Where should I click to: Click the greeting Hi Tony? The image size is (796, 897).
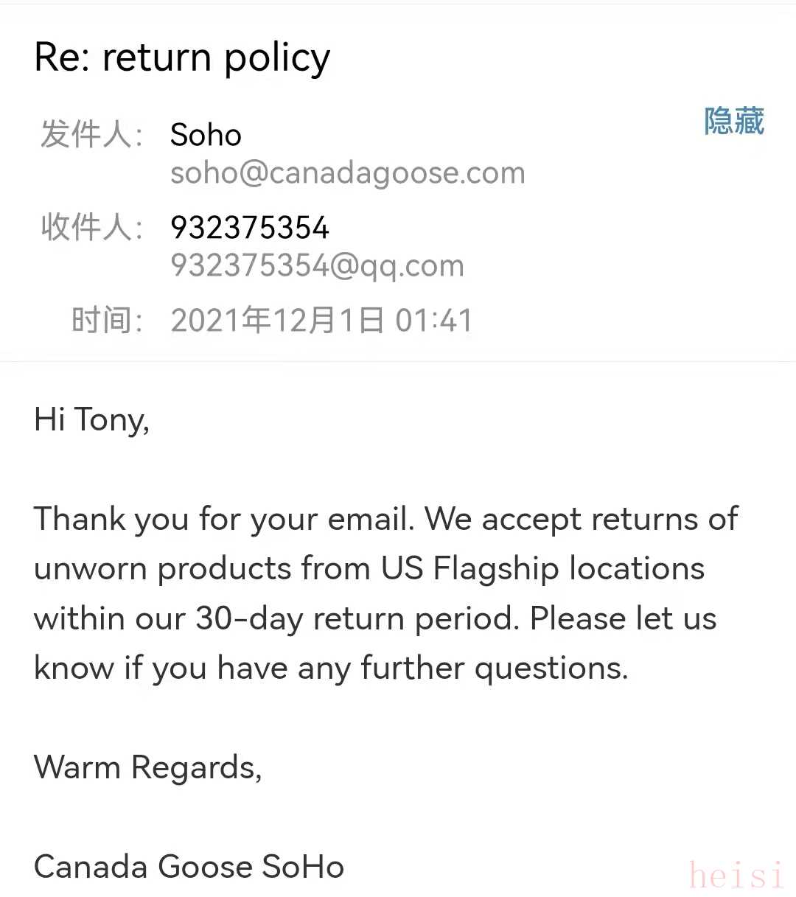point(92,419)
